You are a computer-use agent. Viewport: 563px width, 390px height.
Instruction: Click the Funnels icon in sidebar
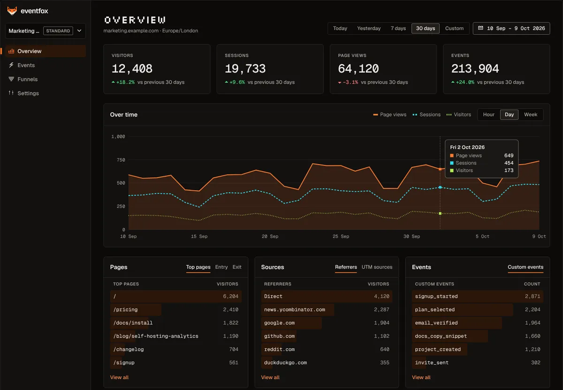pyautogui.click(x=11, y=79)
